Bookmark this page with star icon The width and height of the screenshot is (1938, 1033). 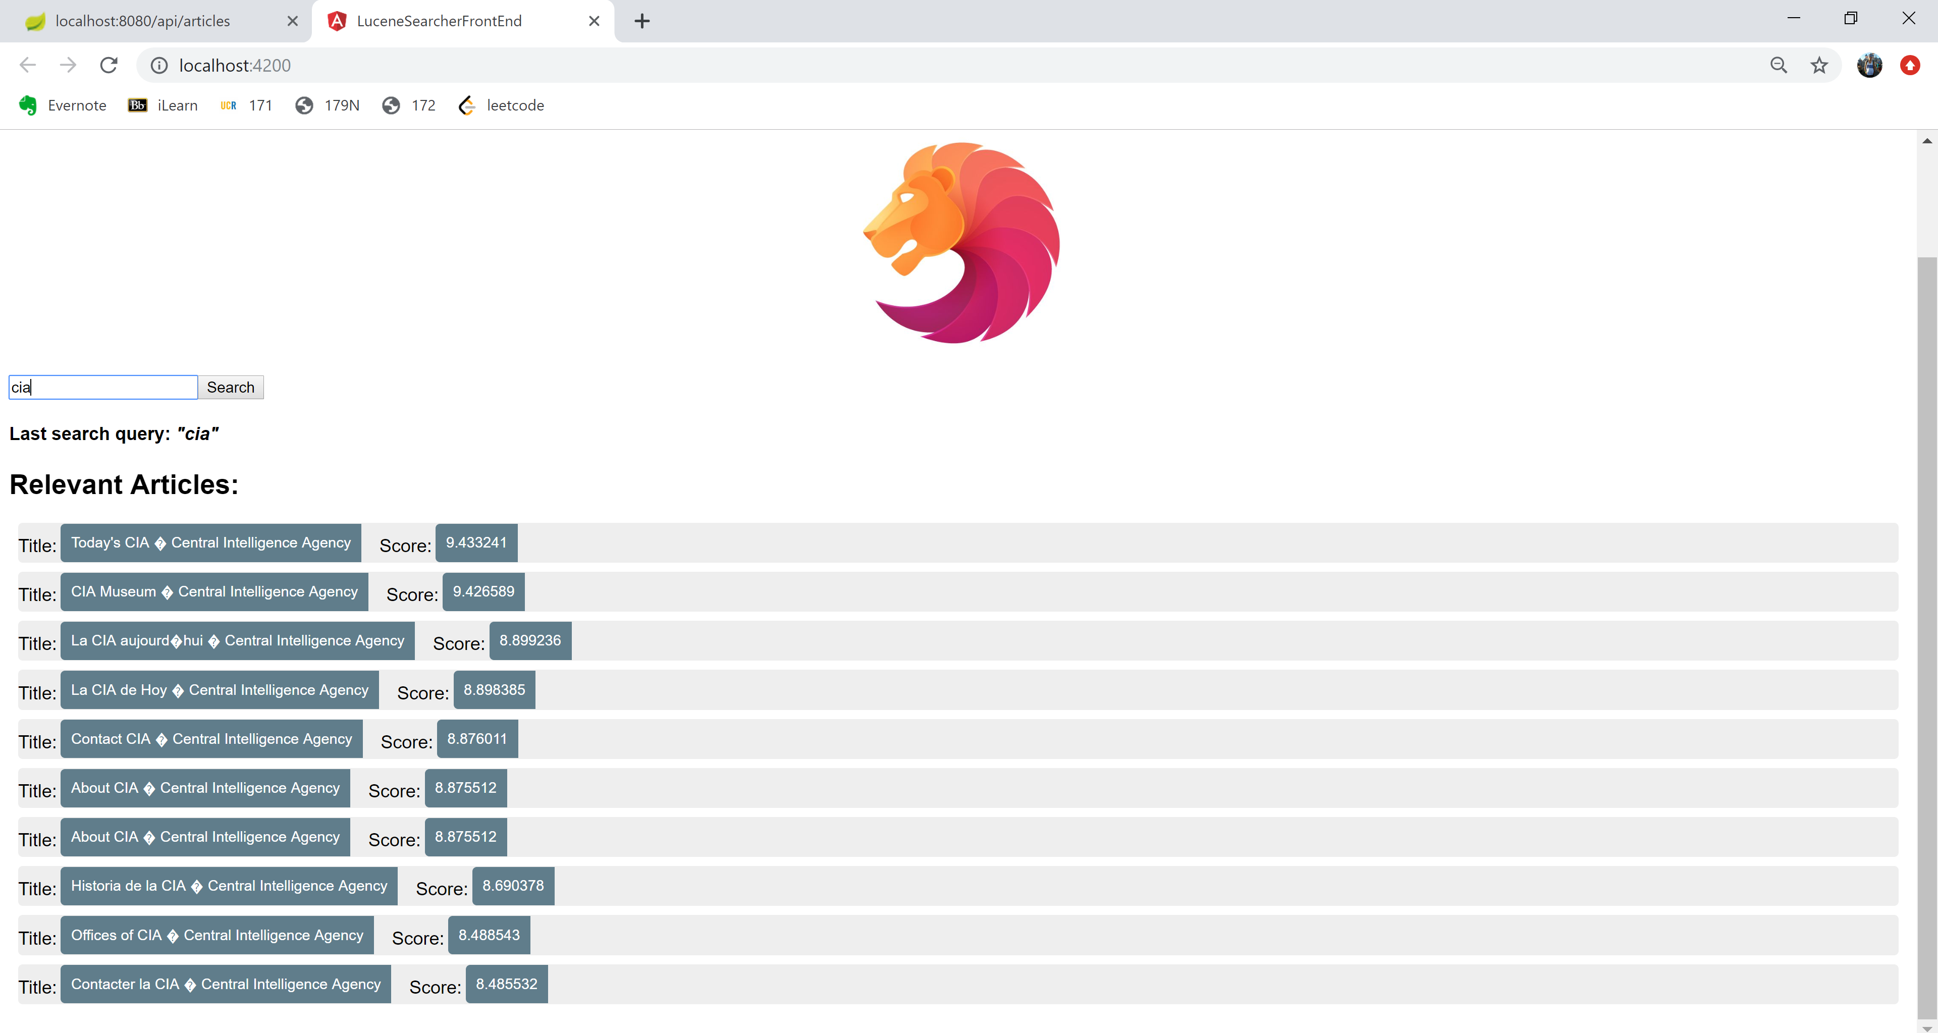pos(1818,66)
